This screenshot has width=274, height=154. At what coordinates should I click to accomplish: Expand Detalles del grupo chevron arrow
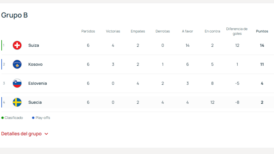pyautogui.click(x=46, y=134)
